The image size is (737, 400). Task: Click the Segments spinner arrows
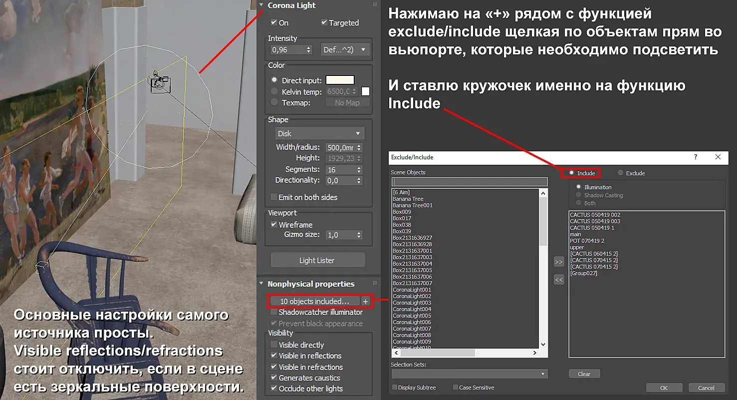pos(359,170)
